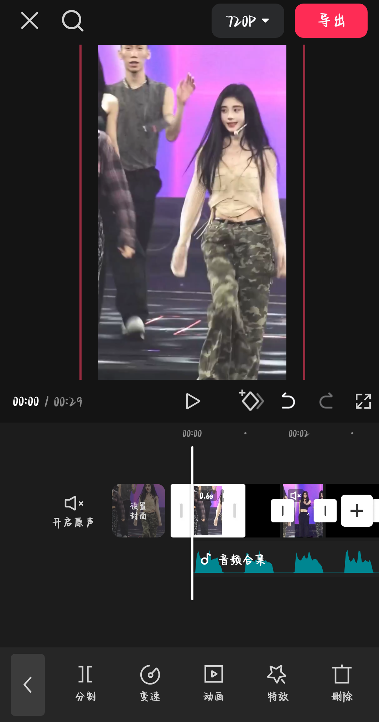Select the 0.6s video clip
This screenshot has width=379, height=722.
[x=208, y=511]
